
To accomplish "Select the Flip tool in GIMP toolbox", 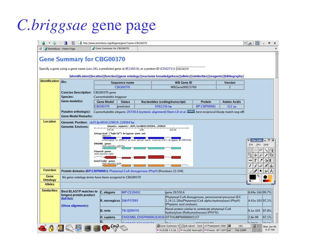I will (x=250, y=160).
